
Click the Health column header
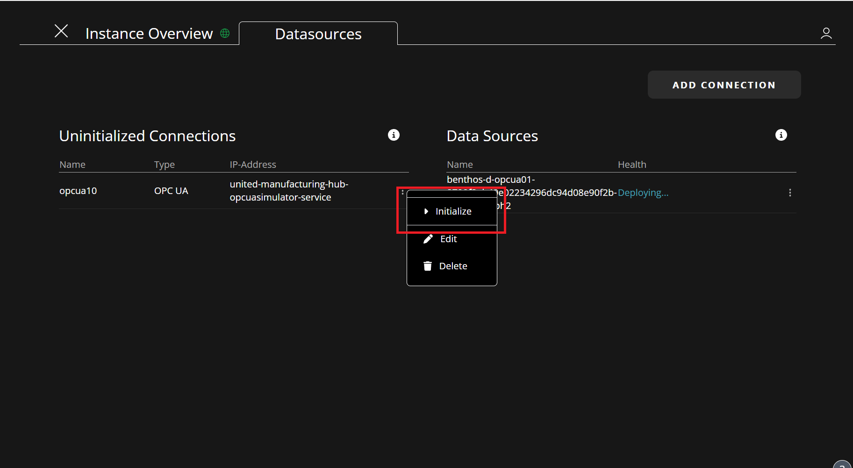tap(632, 165)
